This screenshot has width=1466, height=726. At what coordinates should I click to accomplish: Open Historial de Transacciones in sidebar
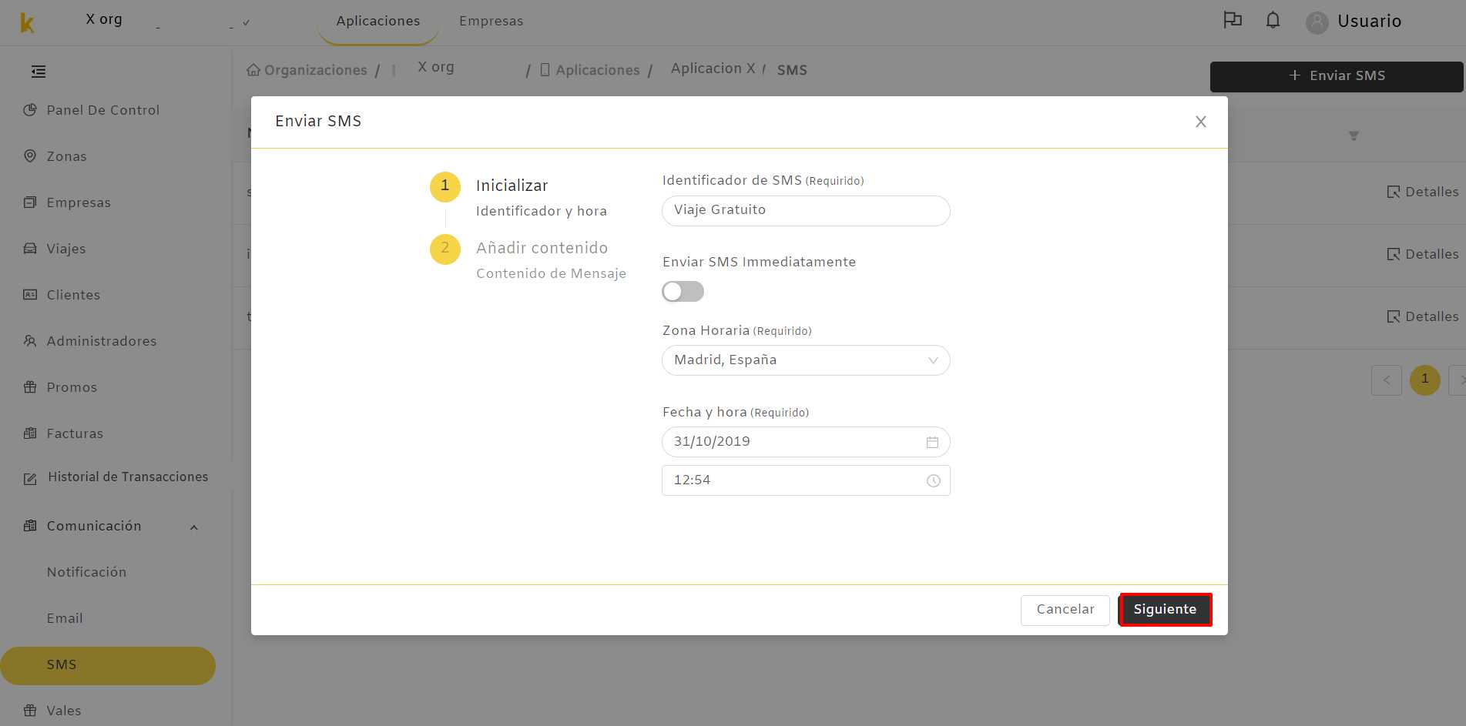[128, 477]
